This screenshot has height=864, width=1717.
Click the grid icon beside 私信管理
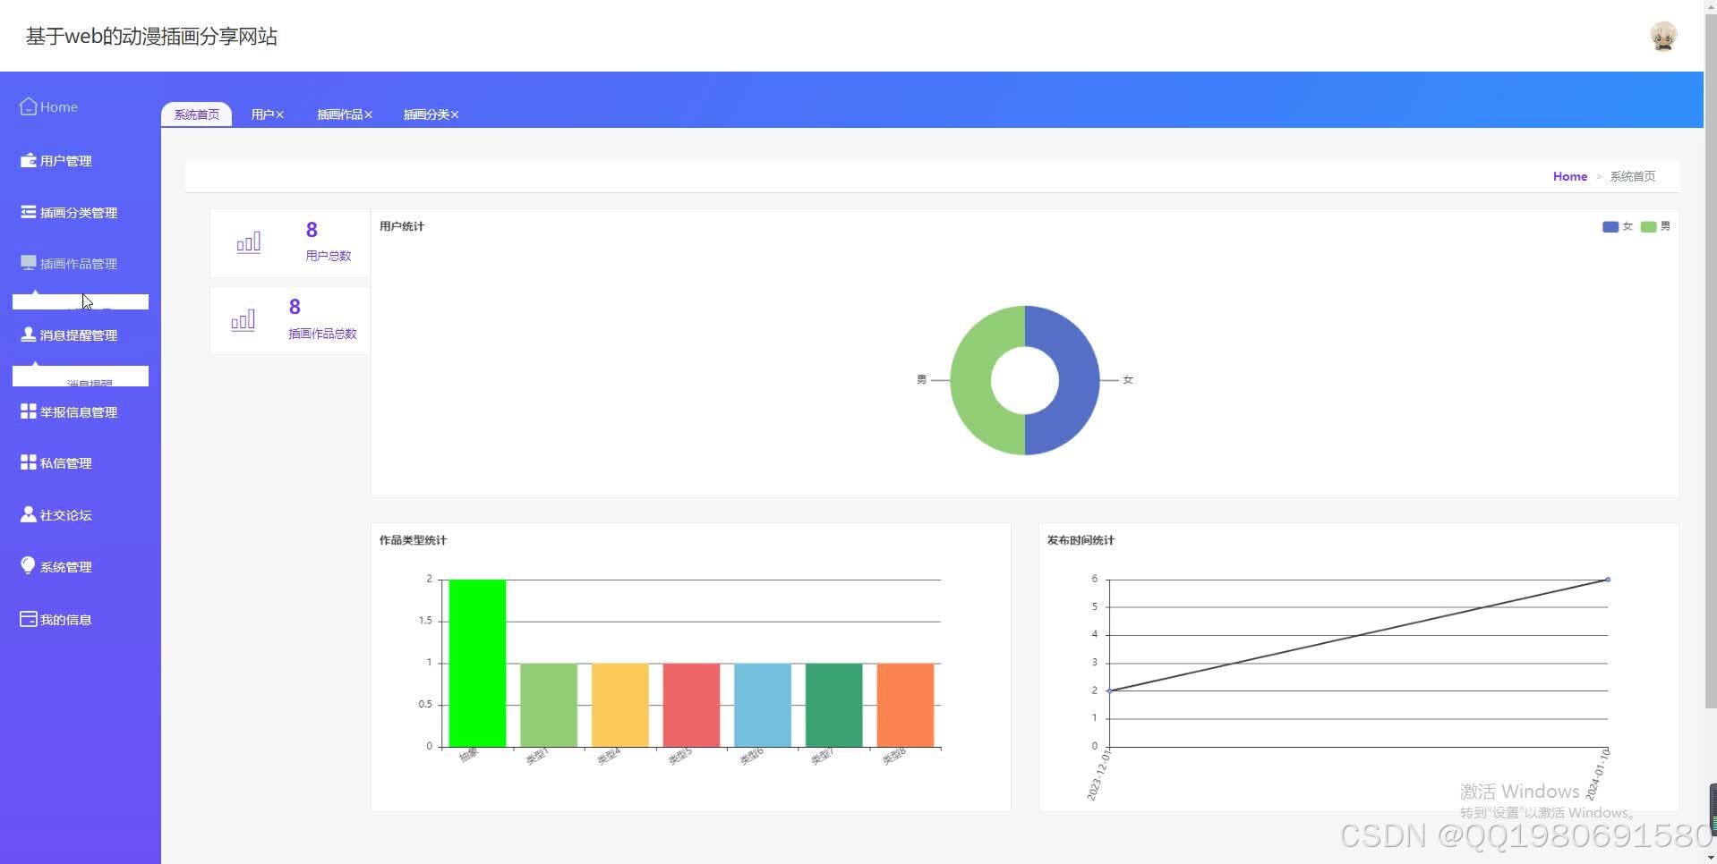coord(28,462)
